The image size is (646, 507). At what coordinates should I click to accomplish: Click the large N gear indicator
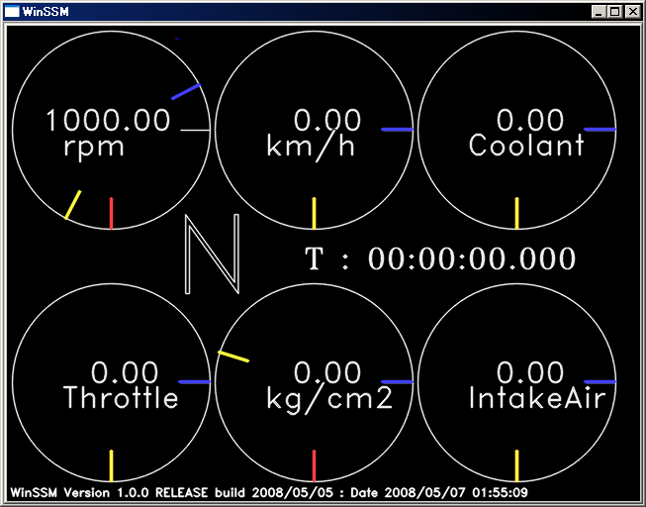pyautogui.click(x=213, y=255)
